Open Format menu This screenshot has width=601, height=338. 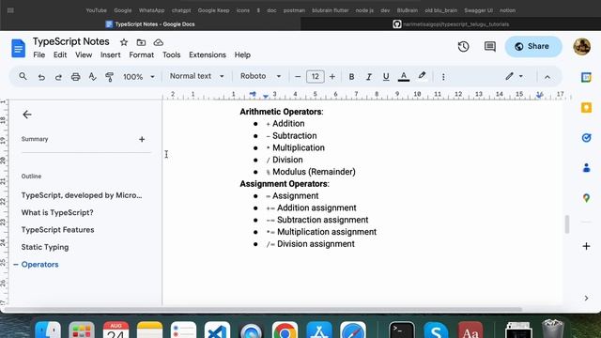click(x=142, y=54)
